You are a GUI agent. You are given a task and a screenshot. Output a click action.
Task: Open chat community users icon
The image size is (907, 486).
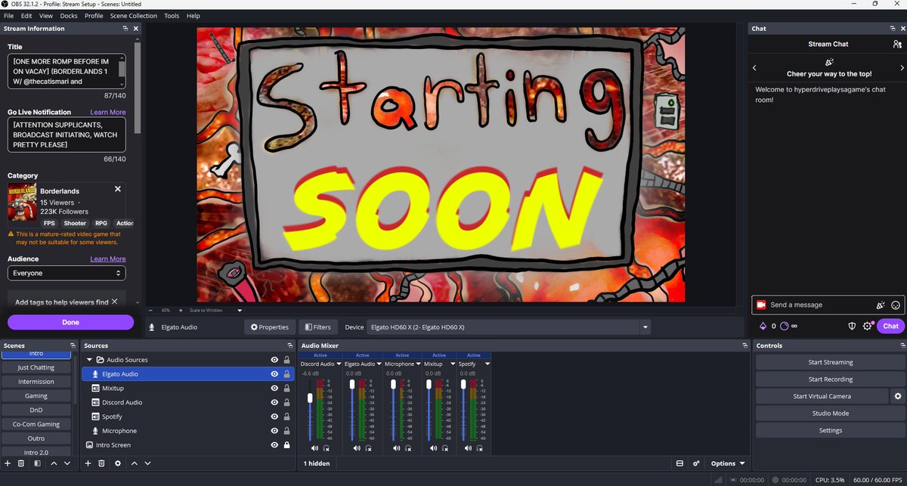click(x=896, y=44)
